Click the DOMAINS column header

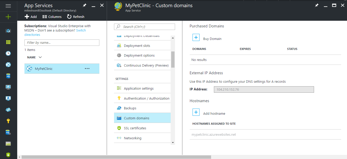[x=199, y=49]
